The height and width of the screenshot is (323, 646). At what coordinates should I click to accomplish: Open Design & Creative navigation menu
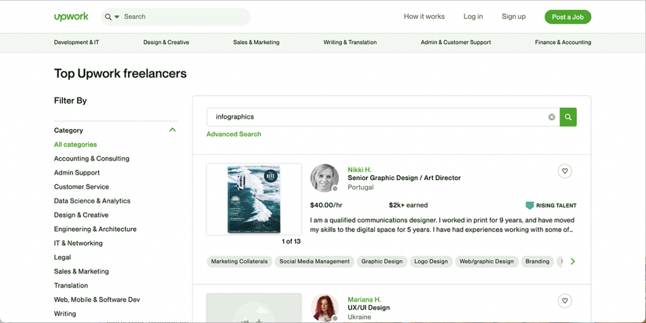pyautogui.click(x=166, y=42)
